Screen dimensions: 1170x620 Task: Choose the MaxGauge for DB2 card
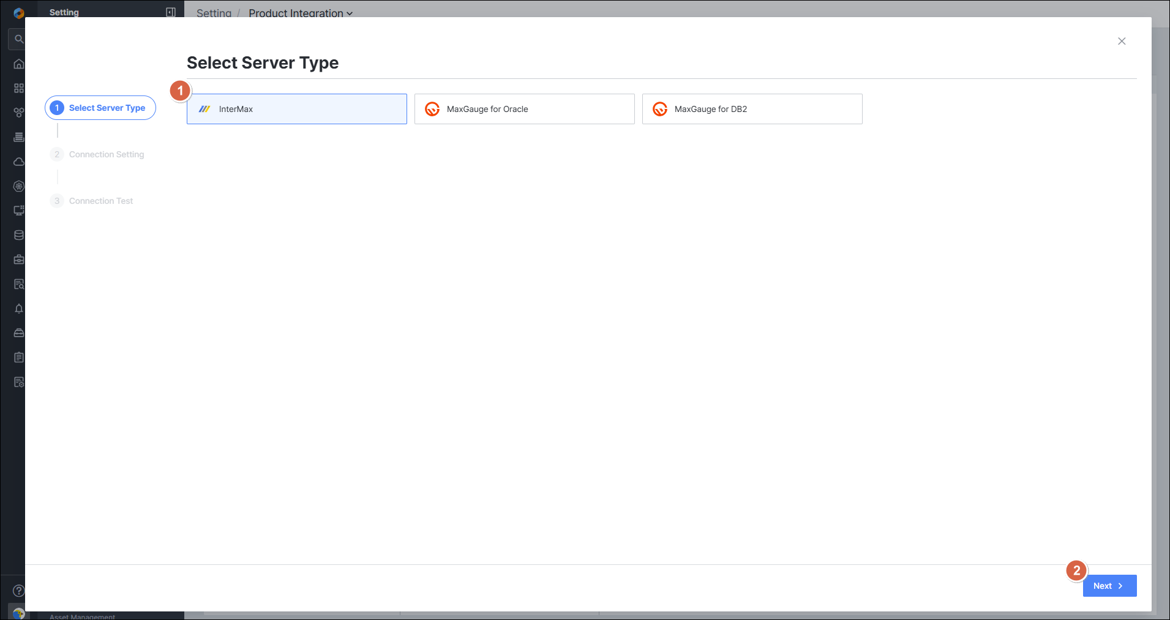[752, 109]
